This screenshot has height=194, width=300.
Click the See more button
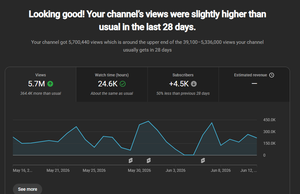click(x=28, y=189)
